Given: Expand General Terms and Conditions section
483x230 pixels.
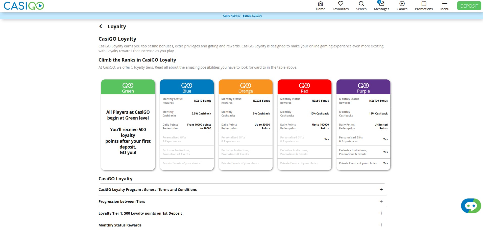Looking at the screenshot, I should click(x=381, y=189).
